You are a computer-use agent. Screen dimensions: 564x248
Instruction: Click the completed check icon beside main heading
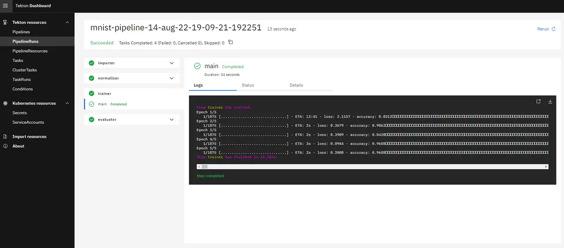tap(197, 67)
